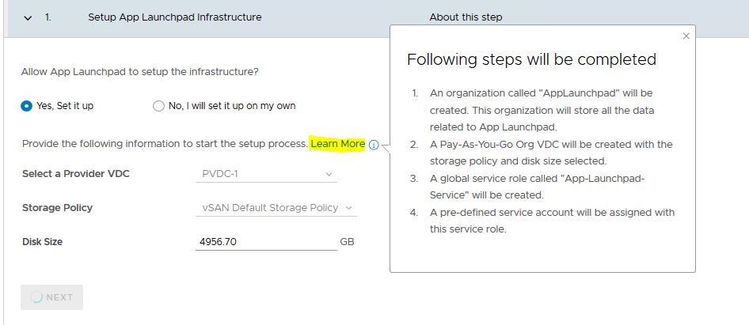749x325 pixels.
Task: Close the Following steps popup
Action: 686,36
